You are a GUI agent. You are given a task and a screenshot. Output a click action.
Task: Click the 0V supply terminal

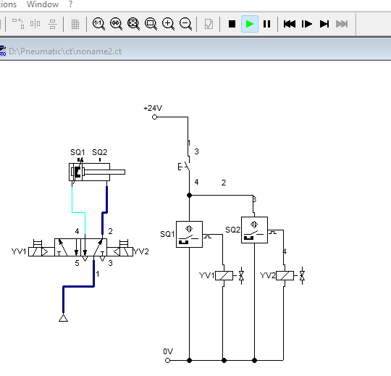(x=167, y=360)
